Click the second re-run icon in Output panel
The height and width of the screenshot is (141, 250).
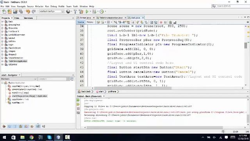tap(78, 105)
